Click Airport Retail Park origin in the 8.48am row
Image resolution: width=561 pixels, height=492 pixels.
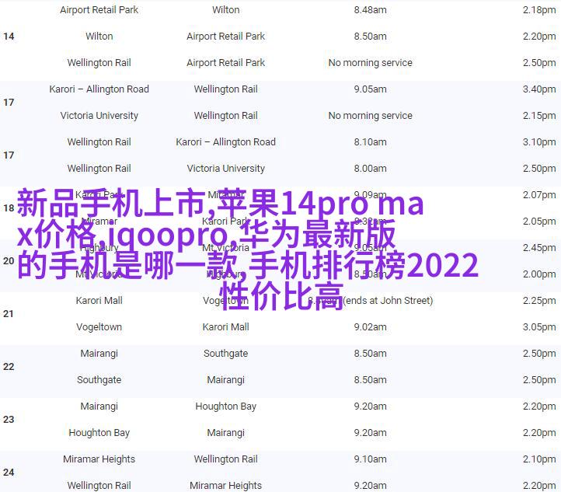[99, 9]
